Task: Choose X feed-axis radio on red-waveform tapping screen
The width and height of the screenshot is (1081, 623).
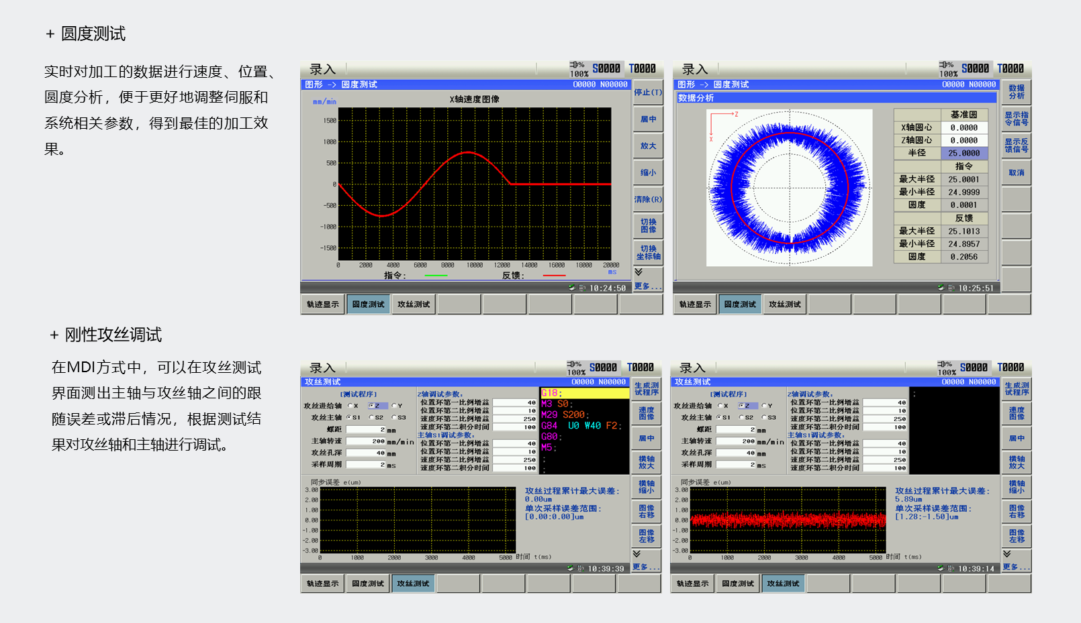Action: pos(720,406)
